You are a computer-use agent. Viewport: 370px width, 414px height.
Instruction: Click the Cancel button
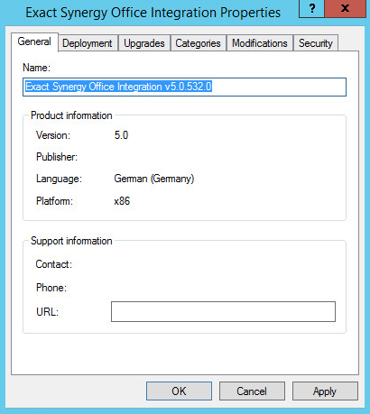pyautogui.click(x=252, y=391)
